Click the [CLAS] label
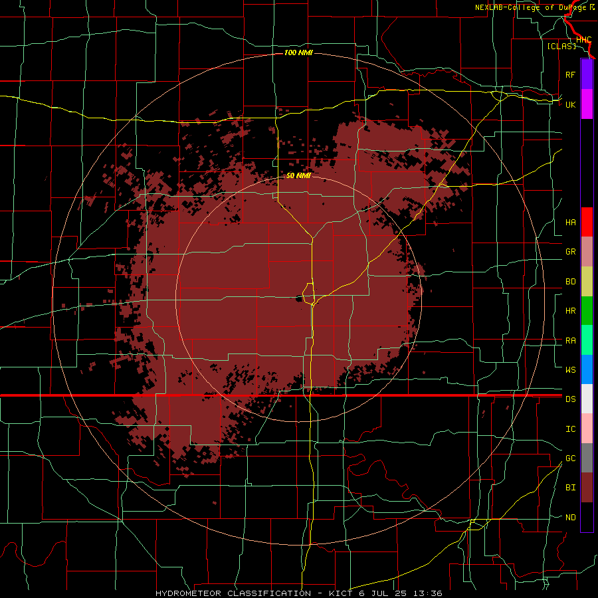The height and width of the screenshot is (598, 598). pos(561,46)
